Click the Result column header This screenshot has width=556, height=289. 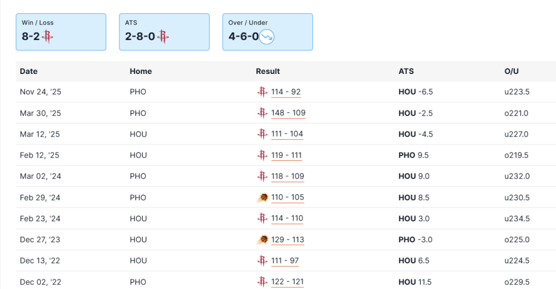(x=268, y=71)
